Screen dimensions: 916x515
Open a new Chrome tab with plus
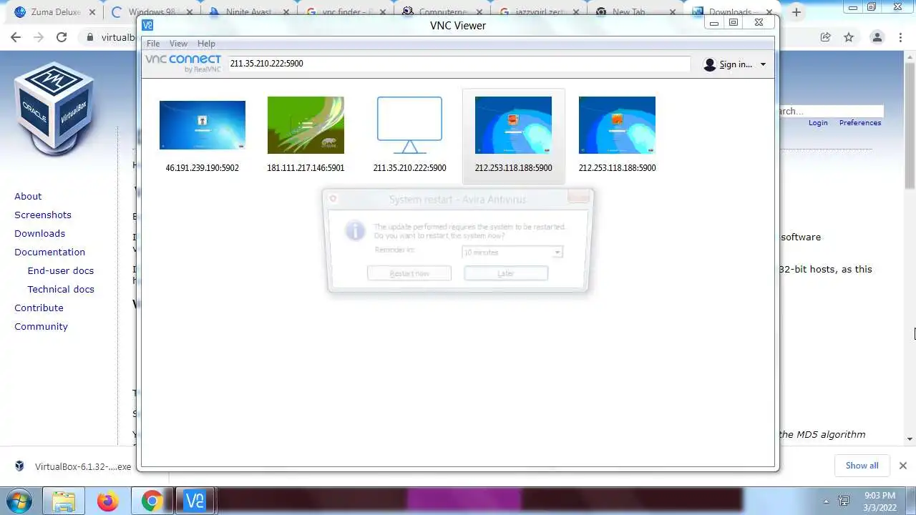[796, 12]
